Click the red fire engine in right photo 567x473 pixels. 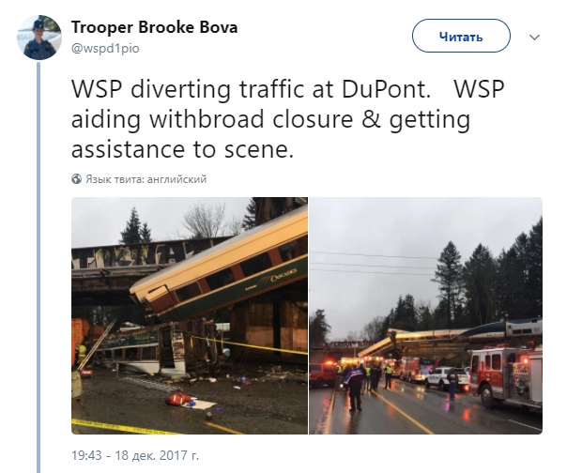click(508, 374)
